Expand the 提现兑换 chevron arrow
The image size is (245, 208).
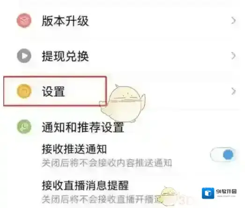point(233,56)
